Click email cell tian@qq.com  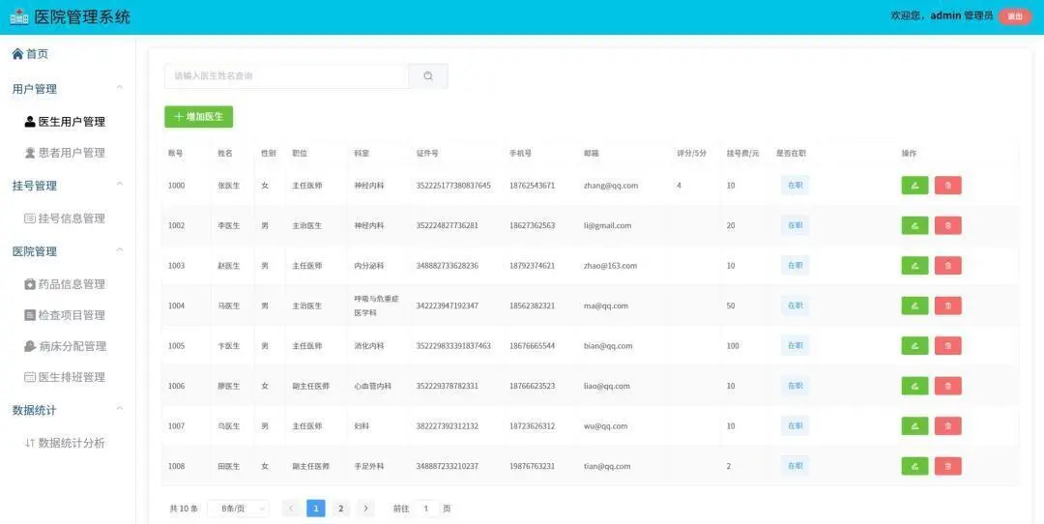coord(606,466)
